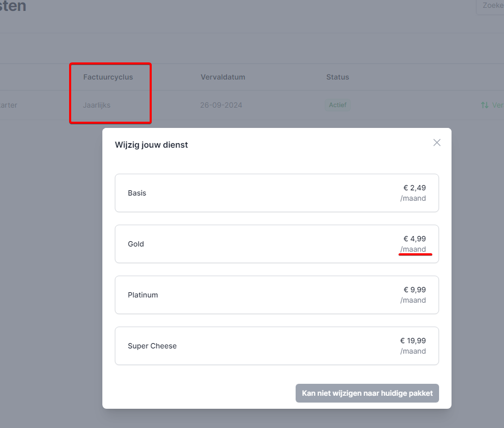Click the "Wijzig jouw dienst" dialog title
504x428 pixels.
(x=151, y=145)
